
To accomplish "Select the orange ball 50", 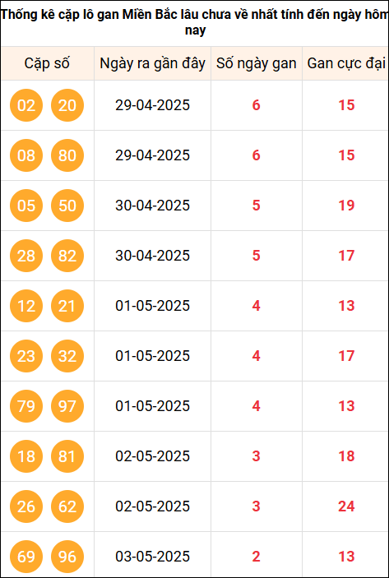I will pos(67,206).
